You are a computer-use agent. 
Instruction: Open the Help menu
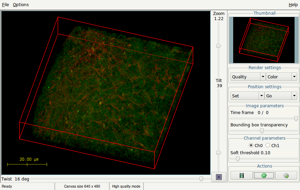pos(293,4)
